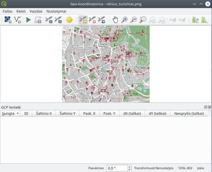Click the Pask. Y column header

click(109, 113)
